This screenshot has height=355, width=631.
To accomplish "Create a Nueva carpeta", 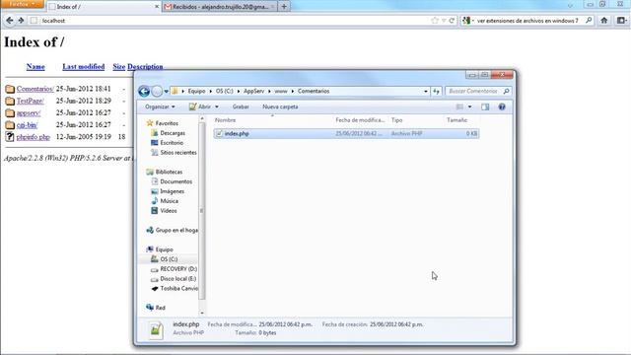I will [x=280, y=106].
